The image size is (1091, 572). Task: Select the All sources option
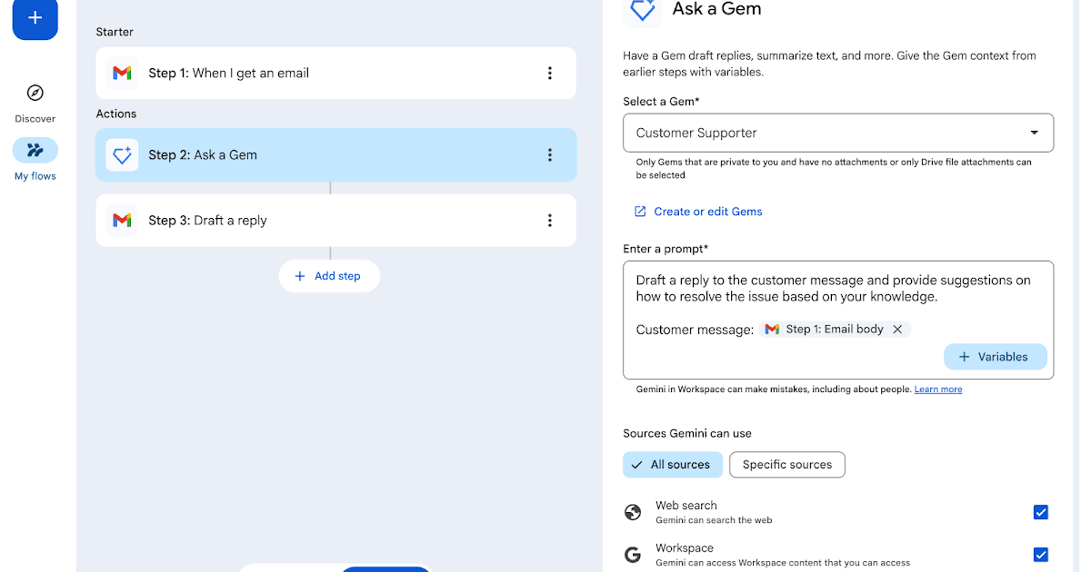tap(672, 465)
